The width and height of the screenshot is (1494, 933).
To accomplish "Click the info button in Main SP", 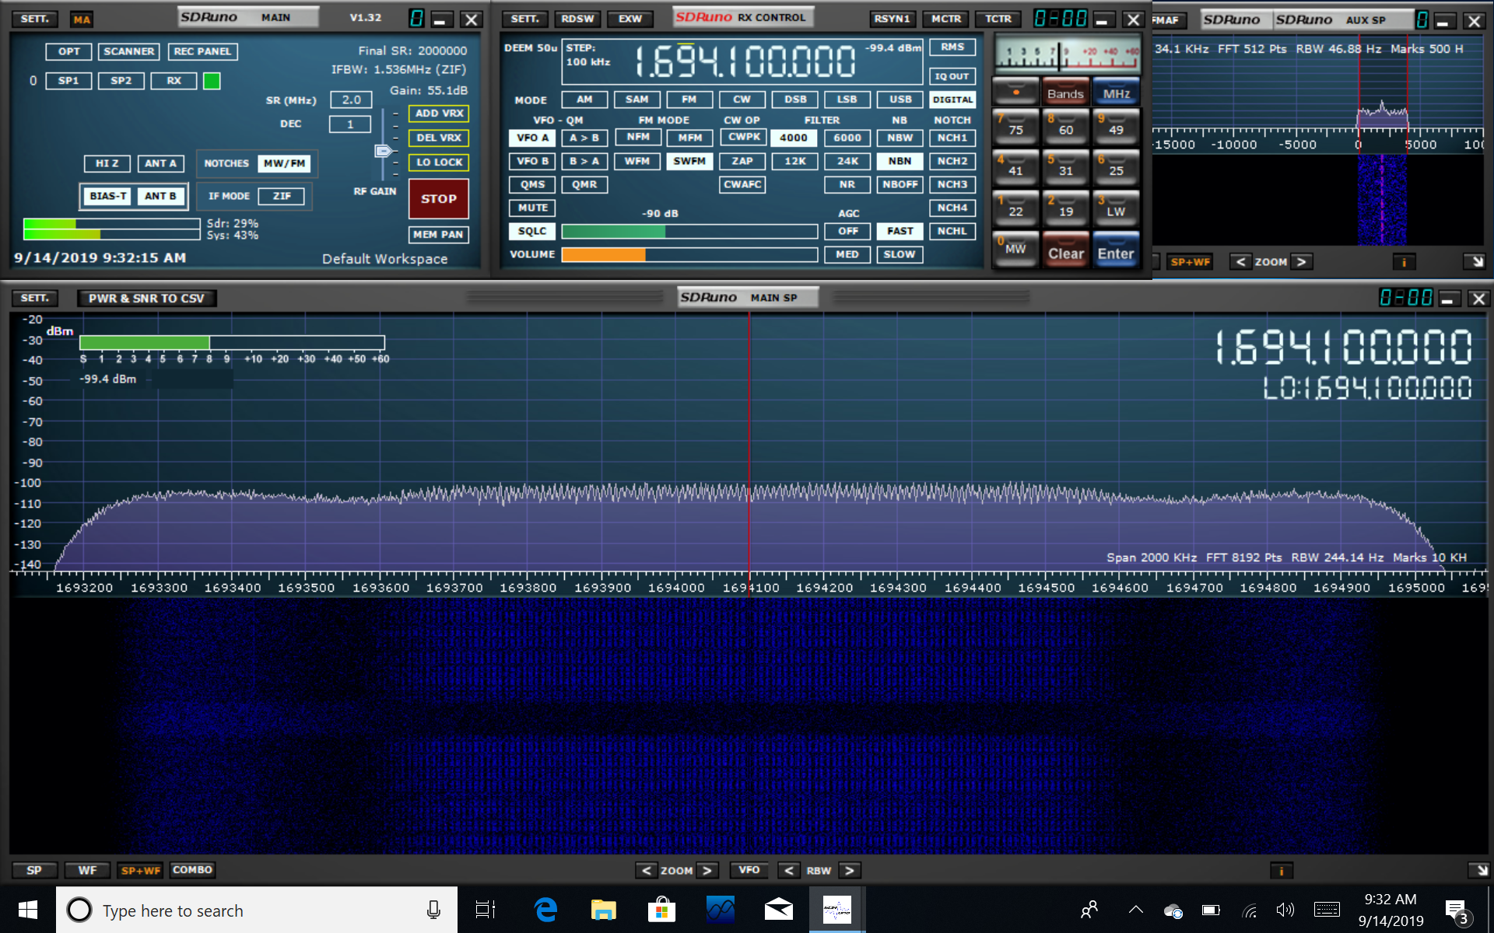I will [x=1281, y=871].
